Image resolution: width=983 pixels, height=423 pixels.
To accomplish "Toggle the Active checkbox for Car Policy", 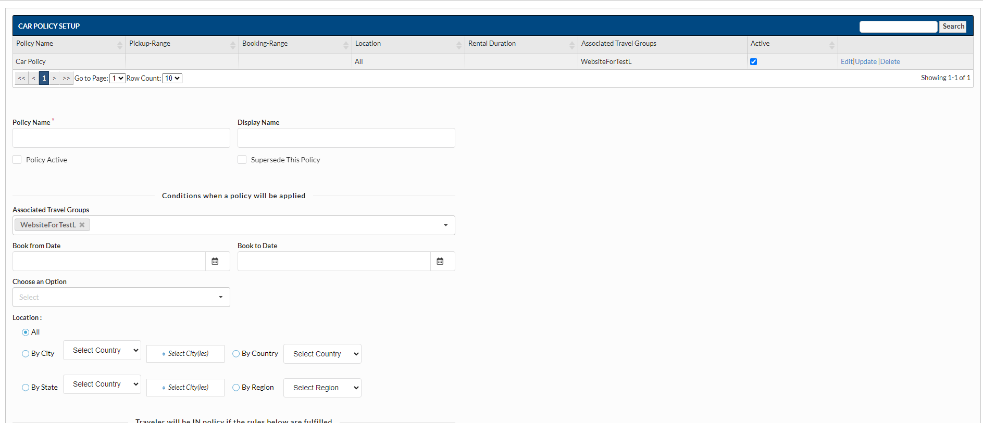I will tap(753, 61).
